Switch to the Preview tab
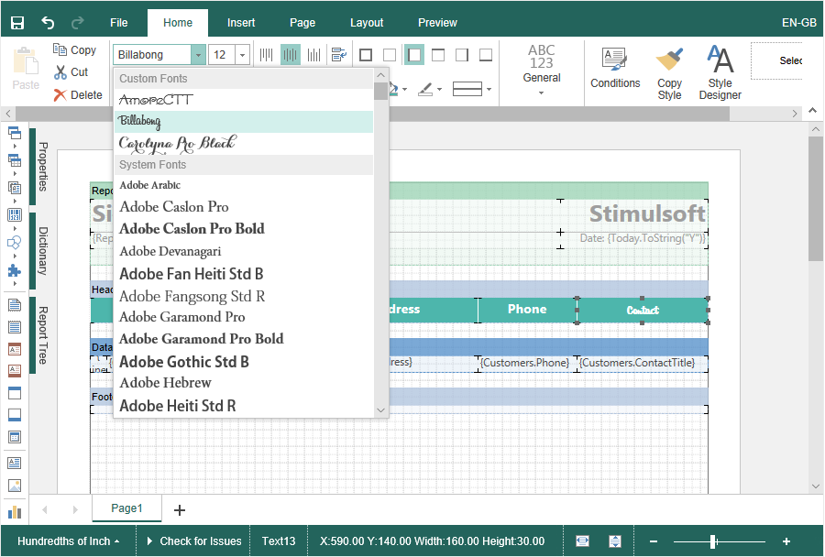Image resolution: width=825 pixels, height=557 pixels. 437,23
